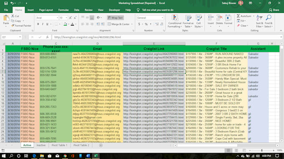The width and height of the screenshot is (284, 159).
Task: Click the Accounting dollar format icon
Action: point(139,24)
